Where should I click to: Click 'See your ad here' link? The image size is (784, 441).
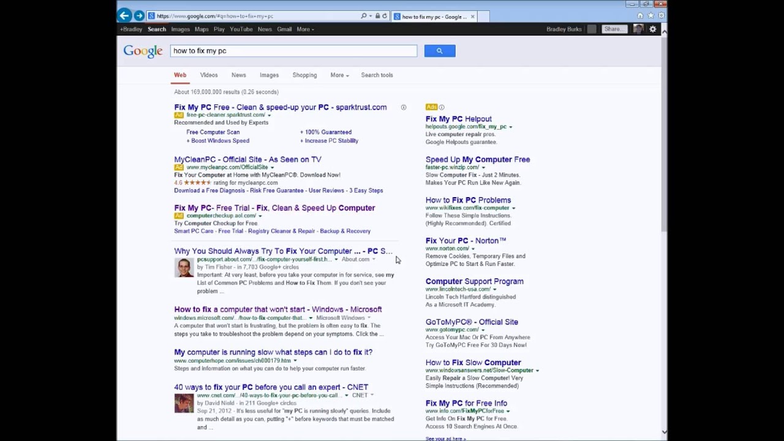[x=446, y=439]
